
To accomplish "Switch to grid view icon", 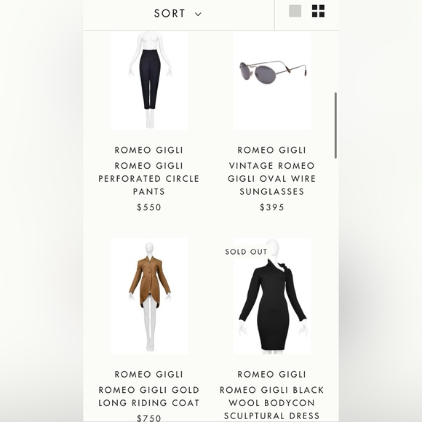I will click(318, 11).
